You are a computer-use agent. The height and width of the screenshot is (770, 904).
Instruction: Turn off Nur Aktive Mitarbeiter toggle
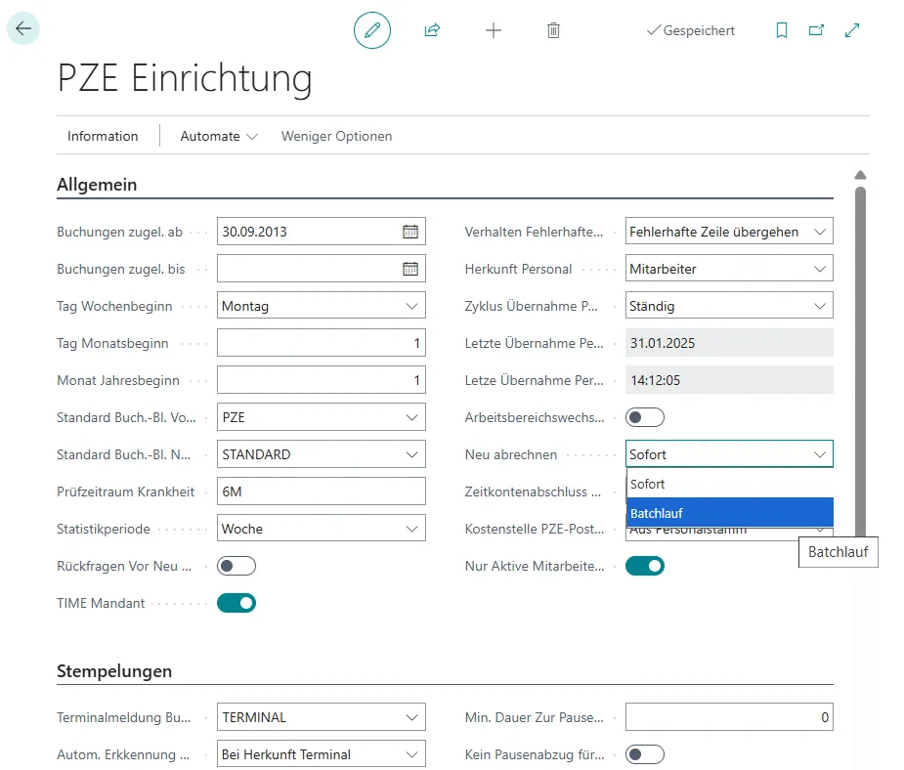tap(645, 565)
